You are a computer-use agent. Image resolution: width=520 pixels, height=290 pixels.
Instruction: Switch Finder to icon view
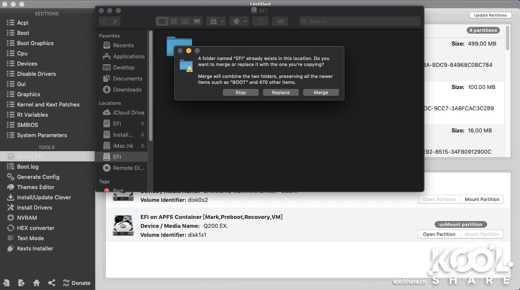(x=162, y=21)
